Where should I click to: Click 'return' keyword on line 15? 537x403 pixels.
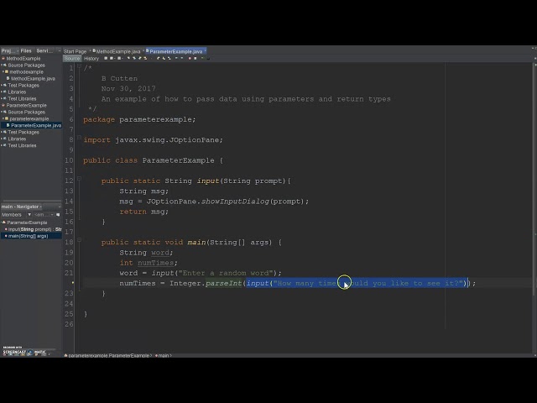tap(133, 212)
